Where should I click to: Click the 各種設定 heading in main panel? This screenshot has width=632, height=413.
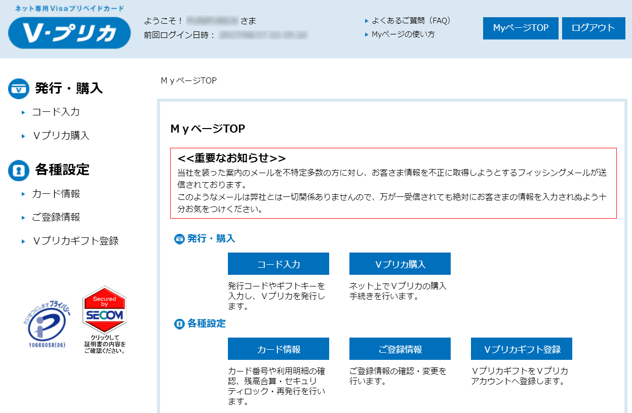tap(207, 323)
